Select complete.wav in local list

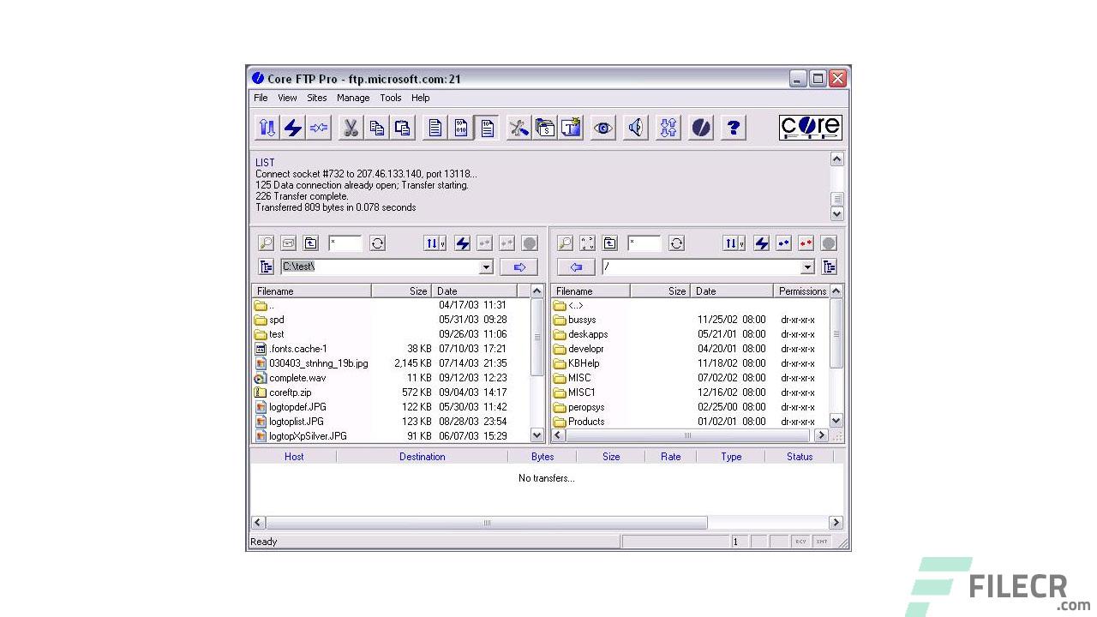[x=297, y=378]
